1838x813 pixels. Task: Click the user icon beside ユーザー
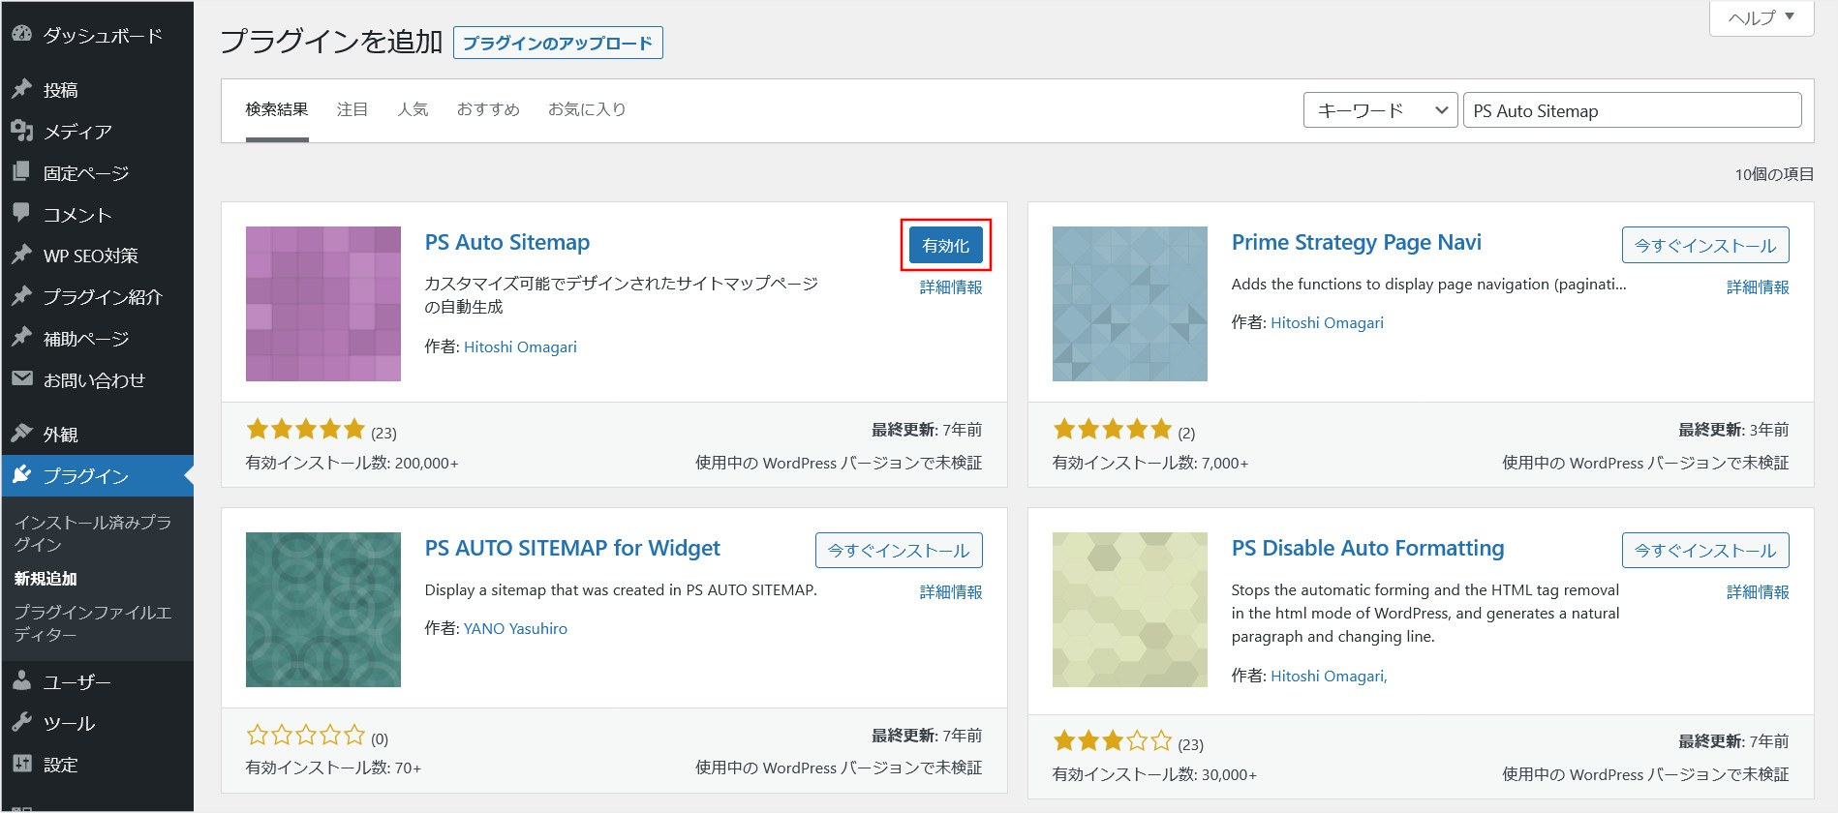(21, 681)
